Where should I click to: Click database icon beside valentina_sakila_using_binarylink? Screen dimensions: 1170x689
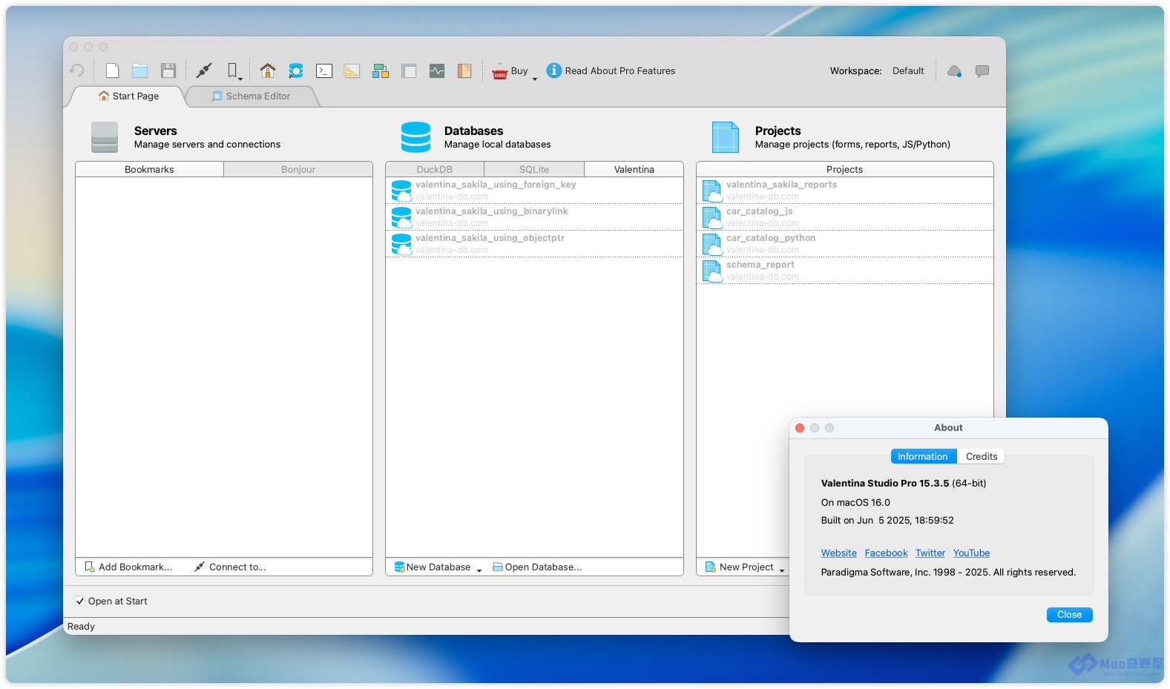click(x=401, y=217)
